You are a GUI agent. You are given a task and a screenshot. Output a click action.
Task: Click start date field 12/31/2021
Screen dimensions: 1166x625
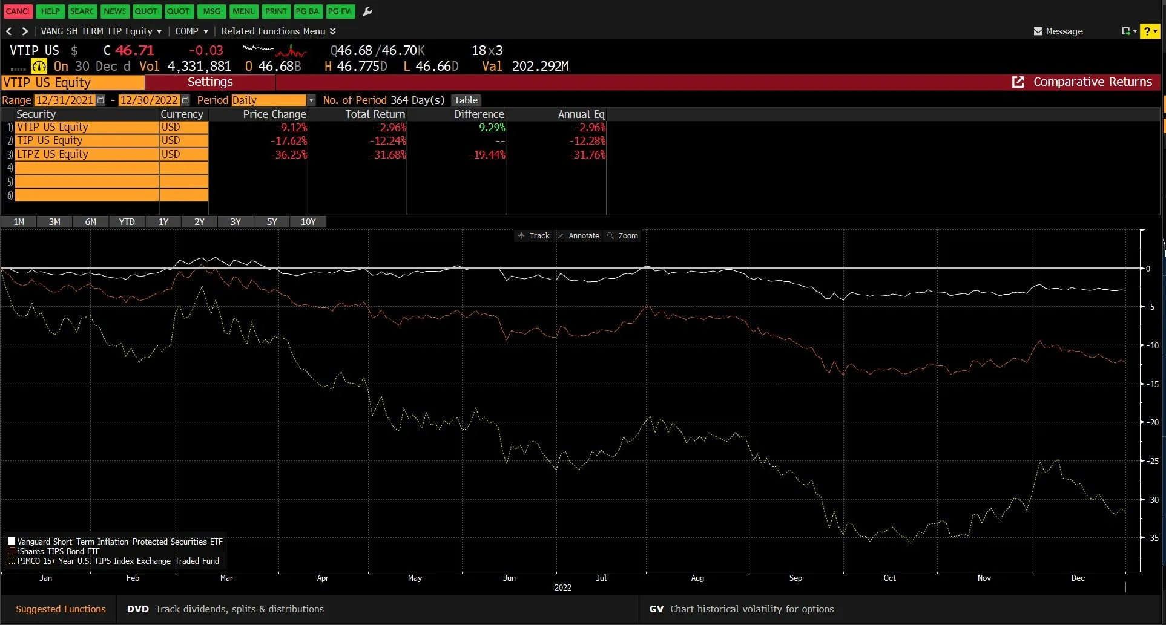pyautogui.click(x=65, y=100)
